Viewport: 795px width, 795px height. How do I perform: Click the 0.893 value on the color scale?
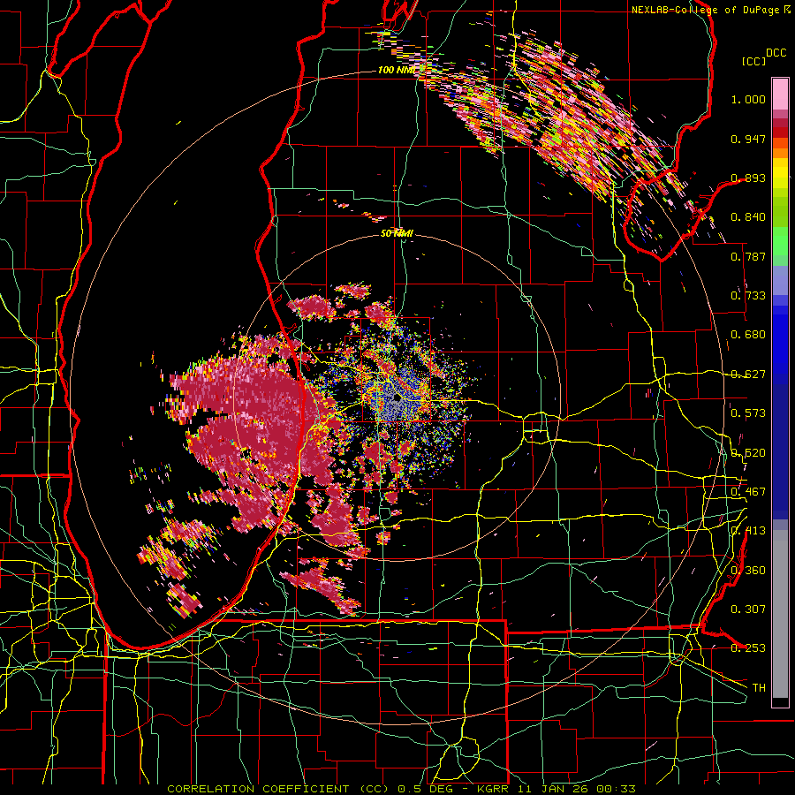(x=748, y=178)
